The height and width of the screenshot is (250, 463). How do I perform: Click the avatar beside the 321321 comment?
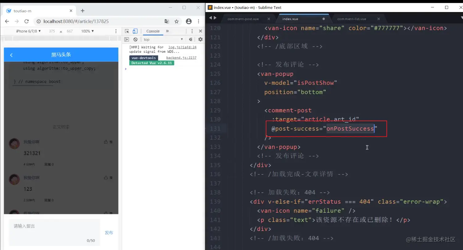[x=14, y=144]
